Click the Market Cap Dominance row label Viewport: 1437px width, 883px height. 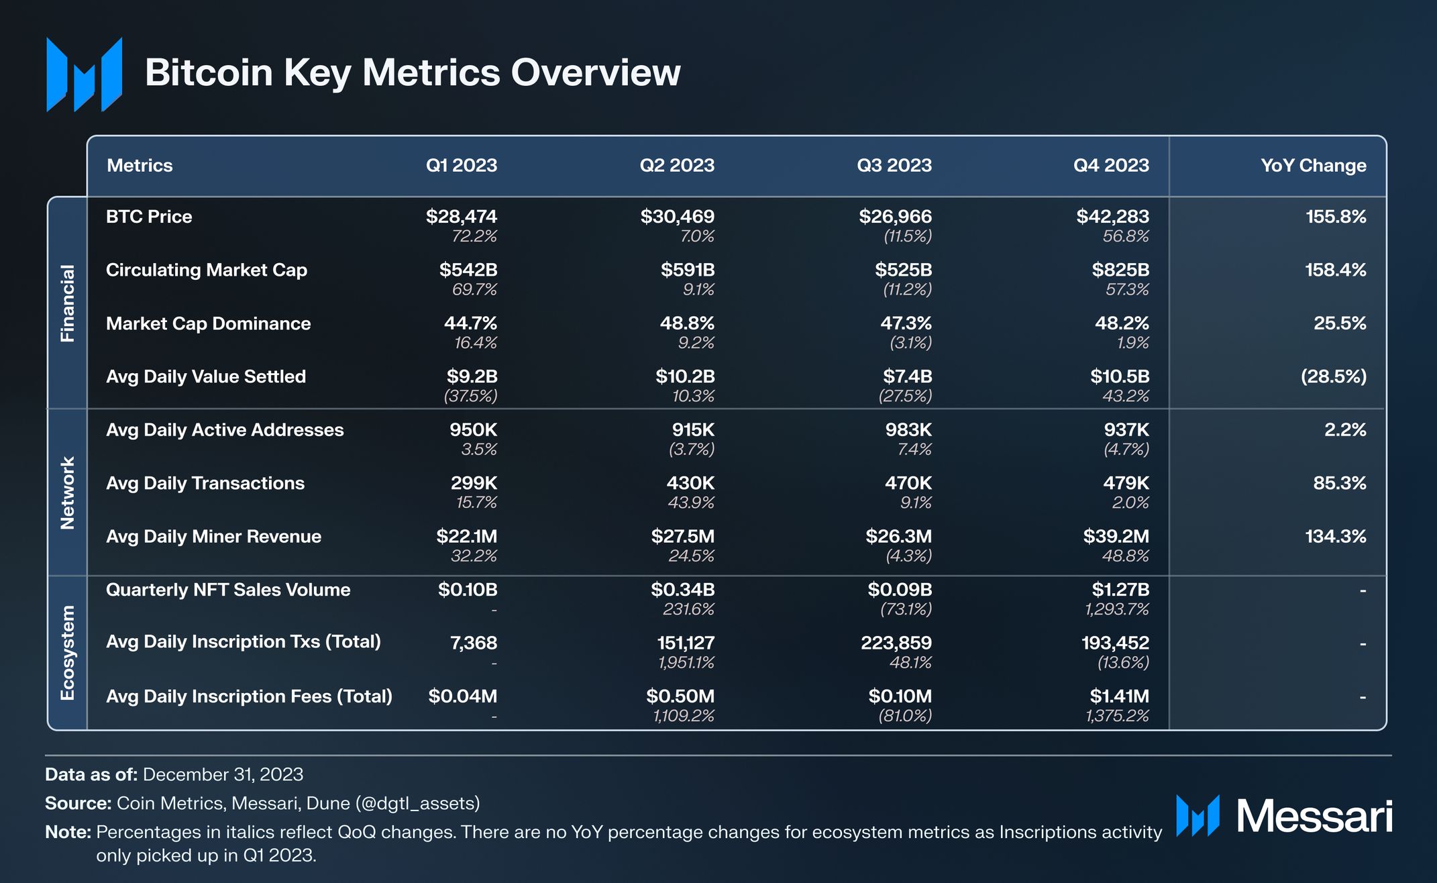click(209, 323)
